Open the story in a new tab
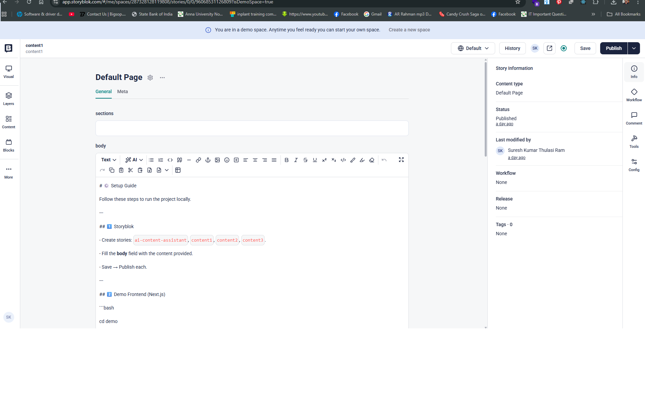645x405 pixels. point(549,48)
